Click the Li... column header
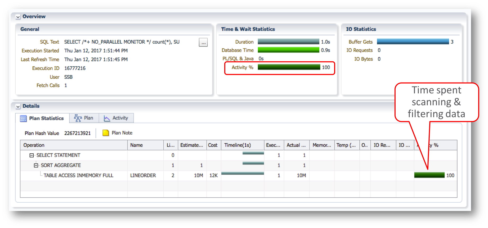This screenshot has width=488, height=228. [x=171, y=145]
